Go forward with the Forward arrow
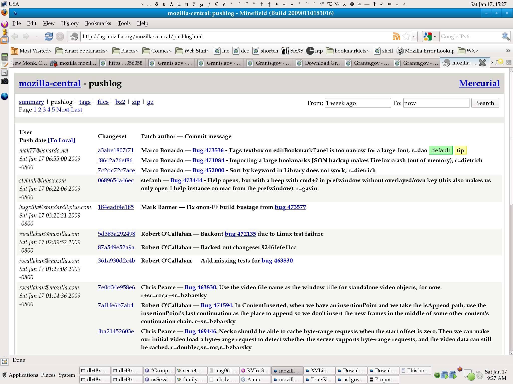The image size is (513, 384). pyautogui.click(x=26, y=36)
